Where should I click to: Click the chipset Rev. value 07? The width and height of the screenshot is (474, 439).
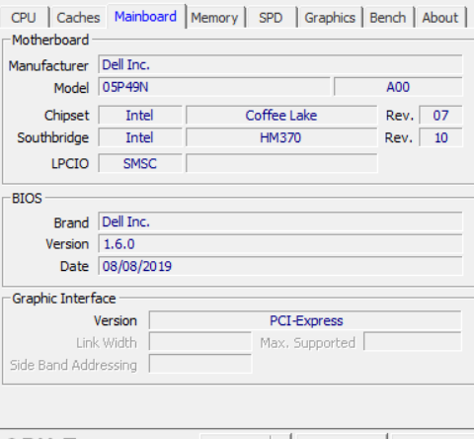440,116
